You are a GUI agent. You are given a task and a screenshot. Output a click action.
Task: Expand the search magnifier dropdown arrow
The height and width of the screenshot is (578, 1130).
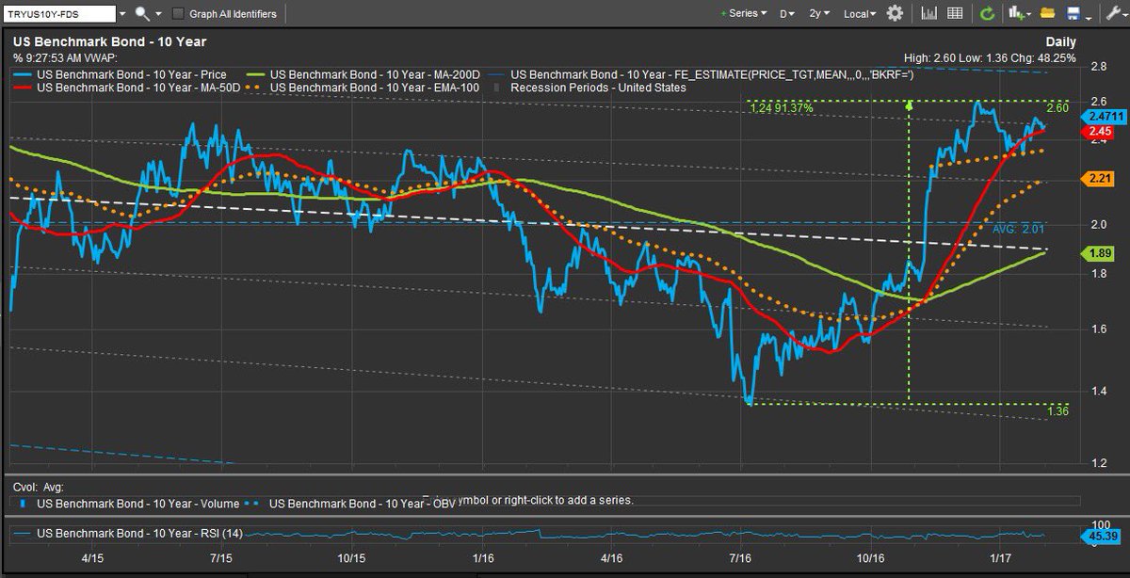(157, 14)
